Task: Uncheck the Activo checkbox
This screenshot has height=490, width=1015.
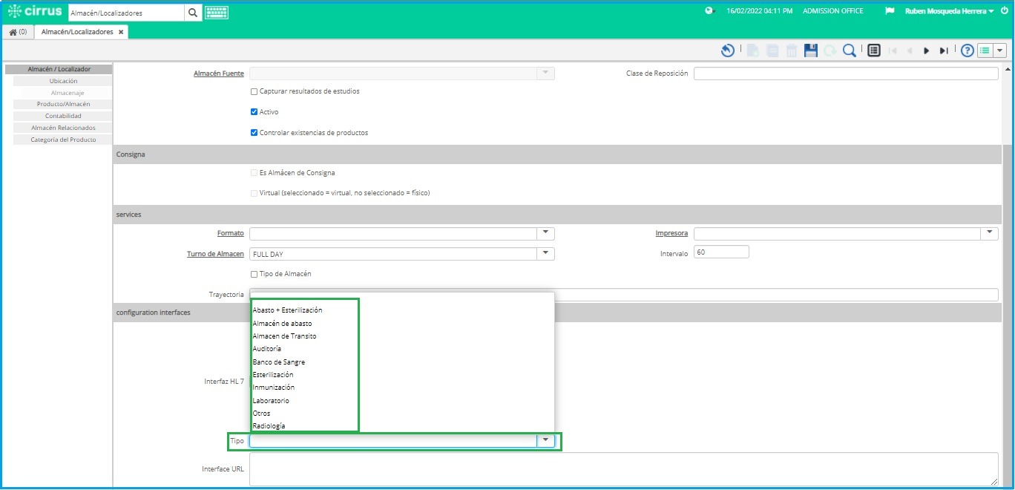Action: pyautogui.click(x=254, y=111)
